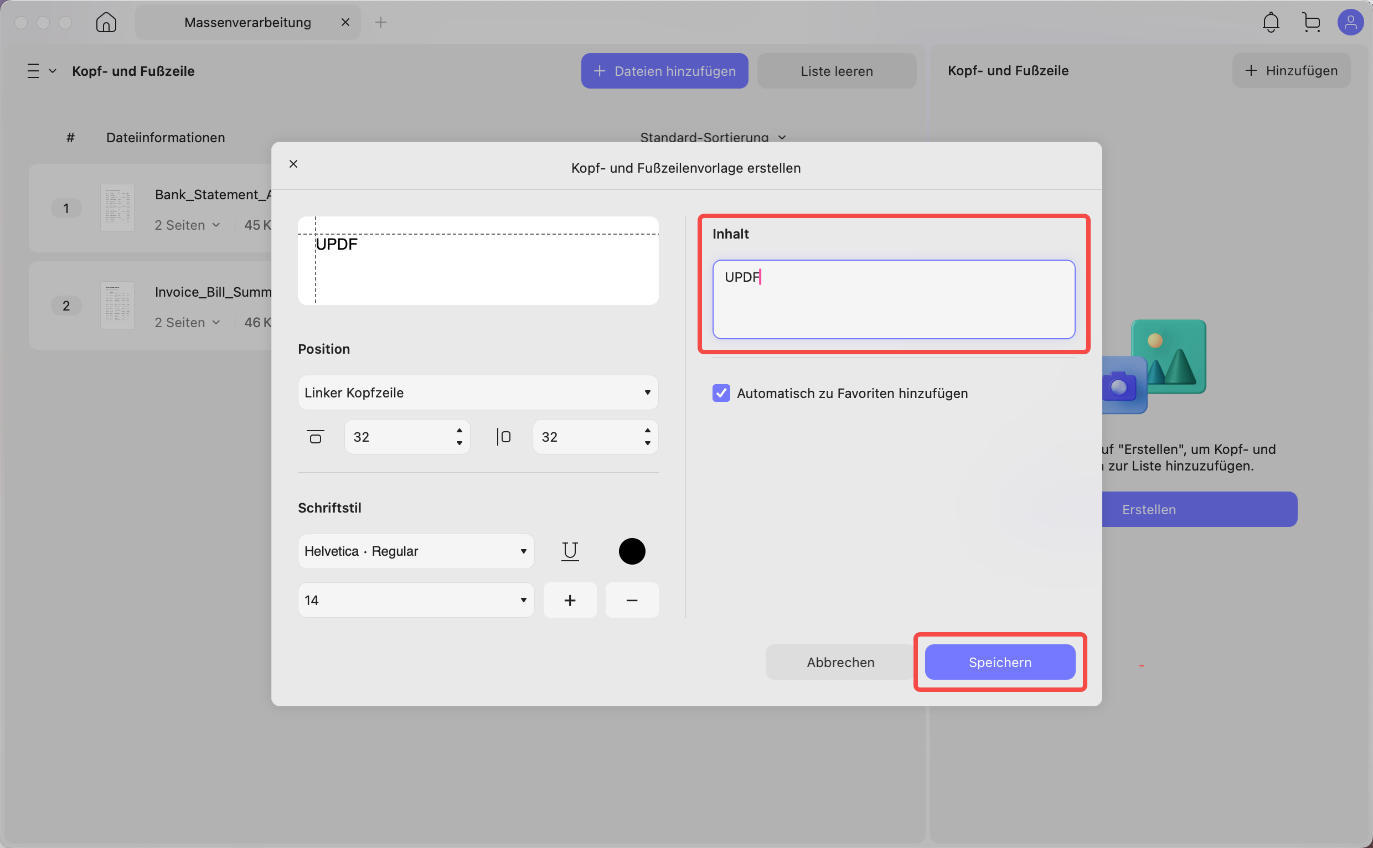Click the Bank_Statement file name
1373x848 pixels.
pyautogui.click(x=213, y=195)
